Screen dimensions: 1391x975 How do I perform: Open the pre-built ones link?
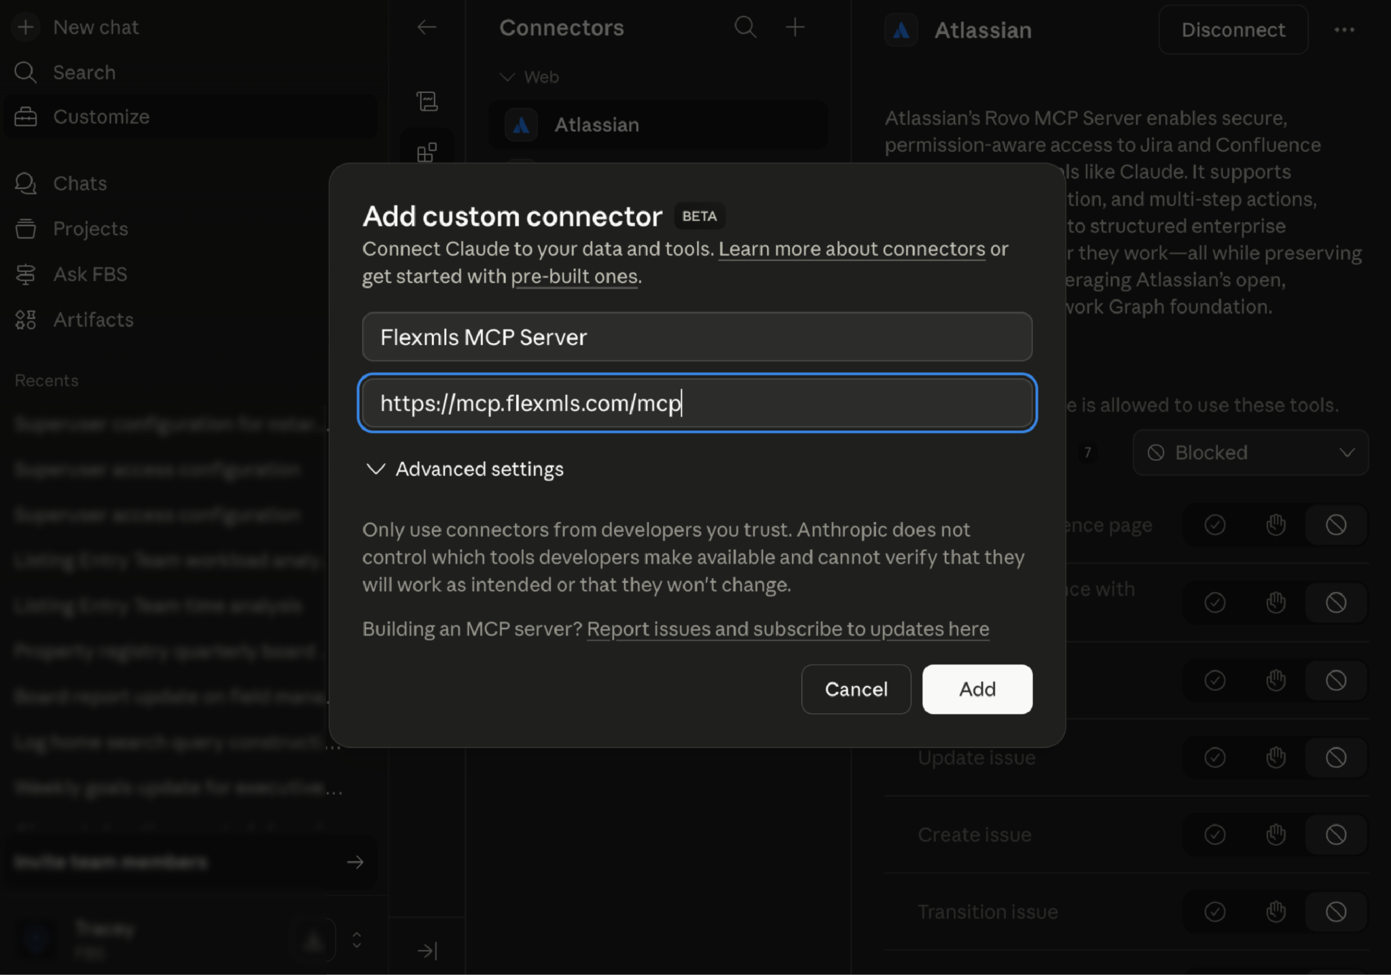574,277
